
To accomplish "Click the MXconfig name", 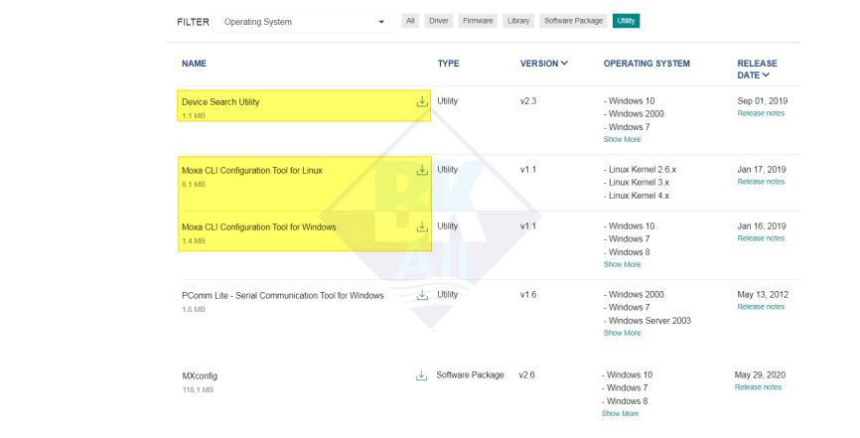I will pos(200,376).
